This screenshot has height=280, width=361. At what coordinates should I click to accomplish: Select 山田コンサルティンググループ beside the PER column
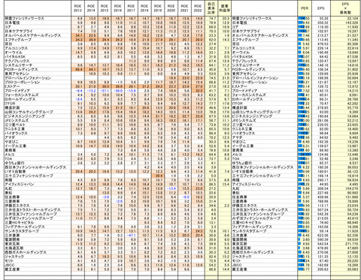tap(255, 112)
